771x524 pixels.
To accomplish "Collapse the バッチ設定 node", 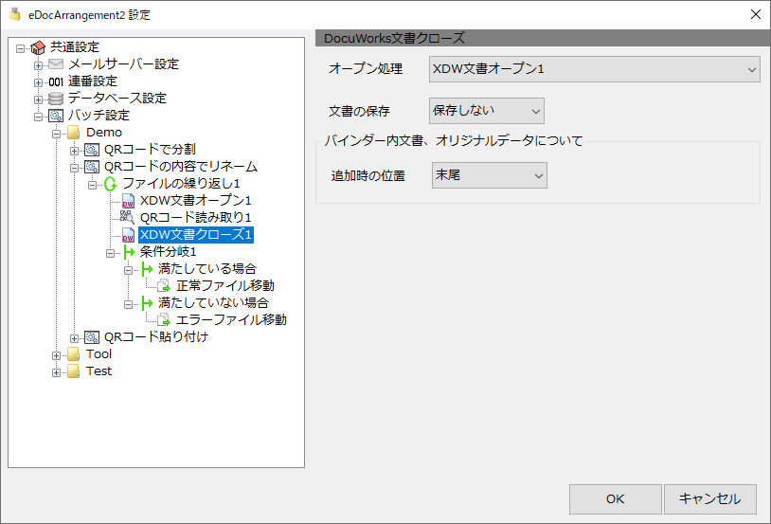I will click(38, 117).
